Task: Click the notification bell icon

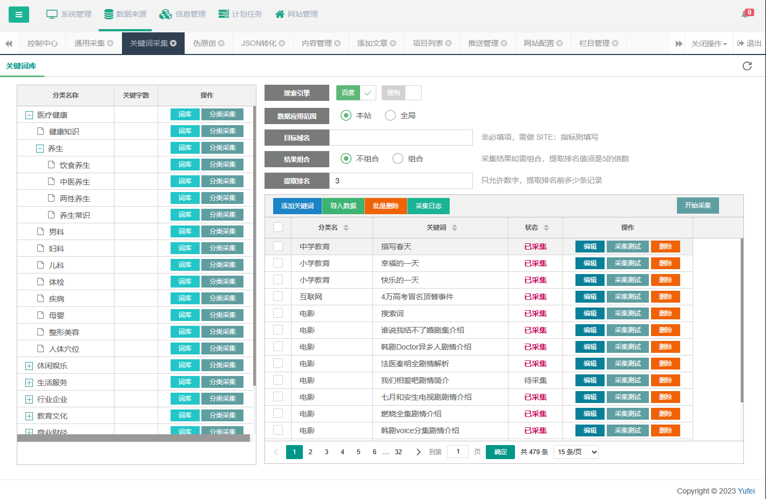Action: point(745,14)
